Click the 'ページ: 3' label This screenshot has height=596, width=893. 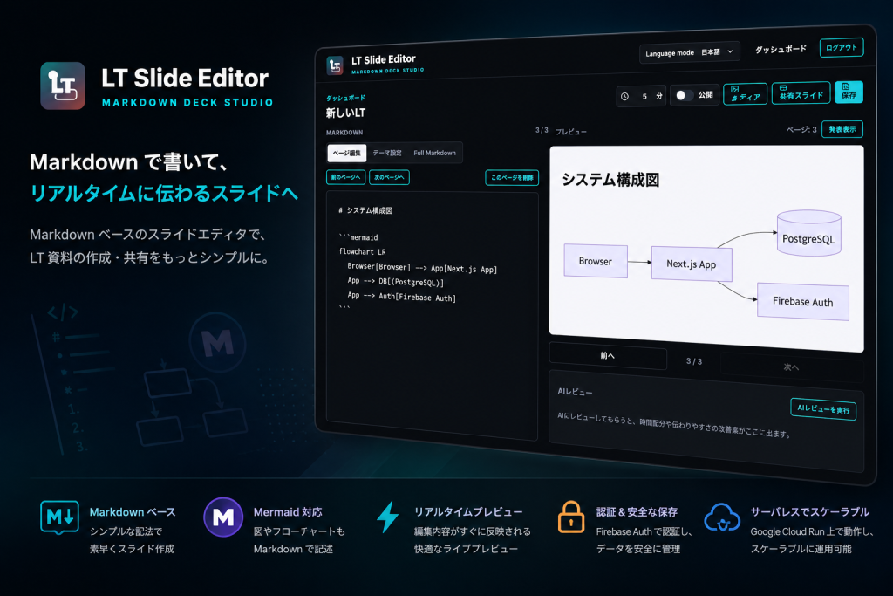tap(801, 130)
